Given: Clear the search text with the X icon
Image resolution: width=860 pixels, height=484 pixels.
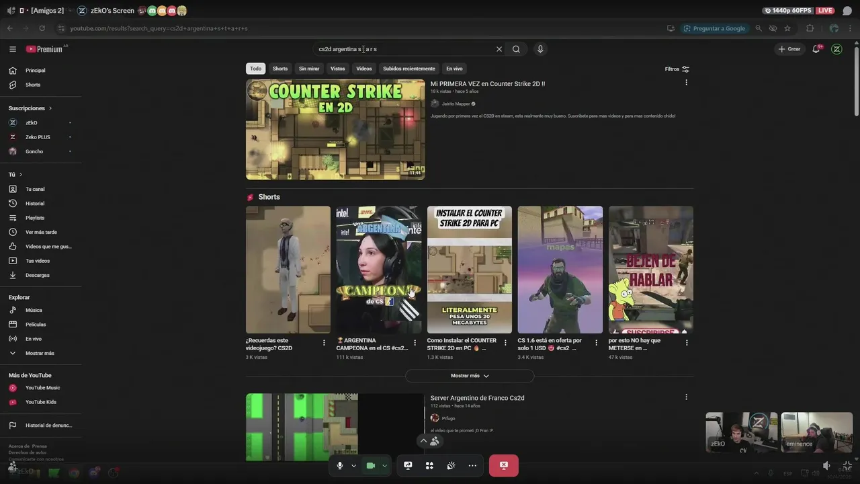Looking at the screenshot, I should (x=499, y=49).
